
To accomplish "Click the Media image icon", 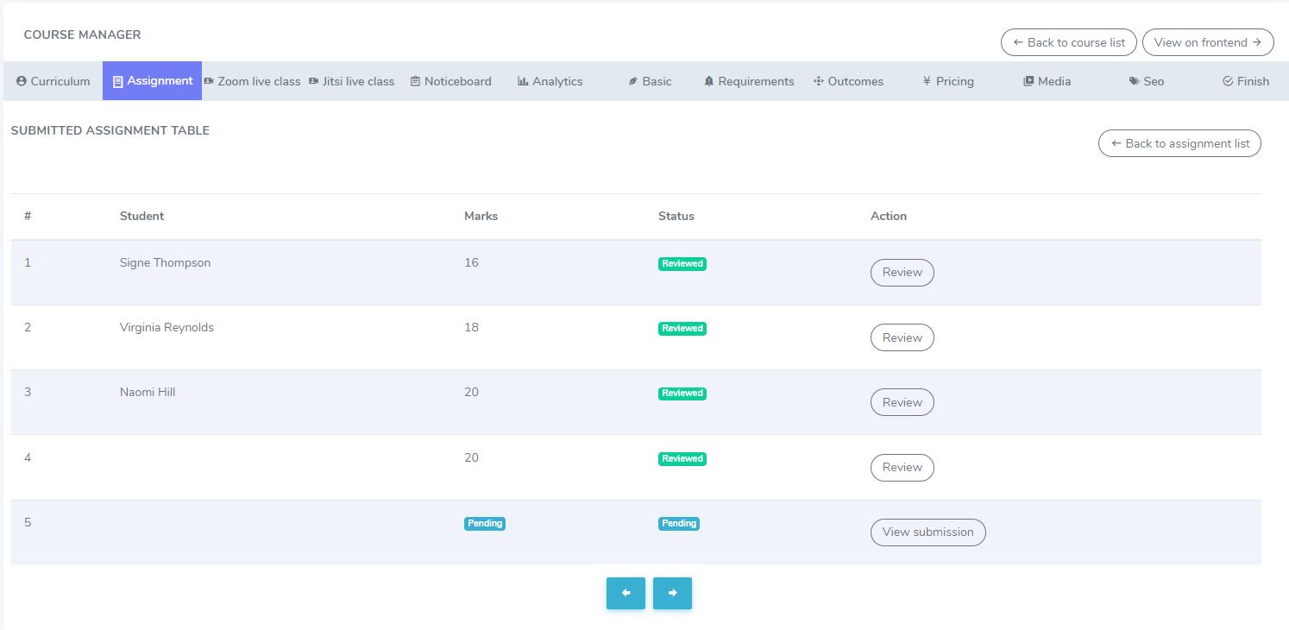I will pyautogui.click(x=1028, y=80).
